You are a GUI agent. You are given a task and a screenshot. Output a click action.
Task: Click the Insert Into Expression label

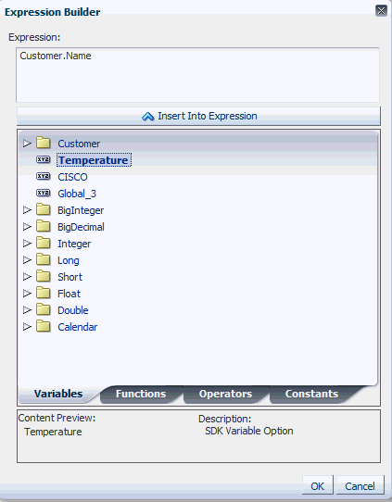point(208,116)
